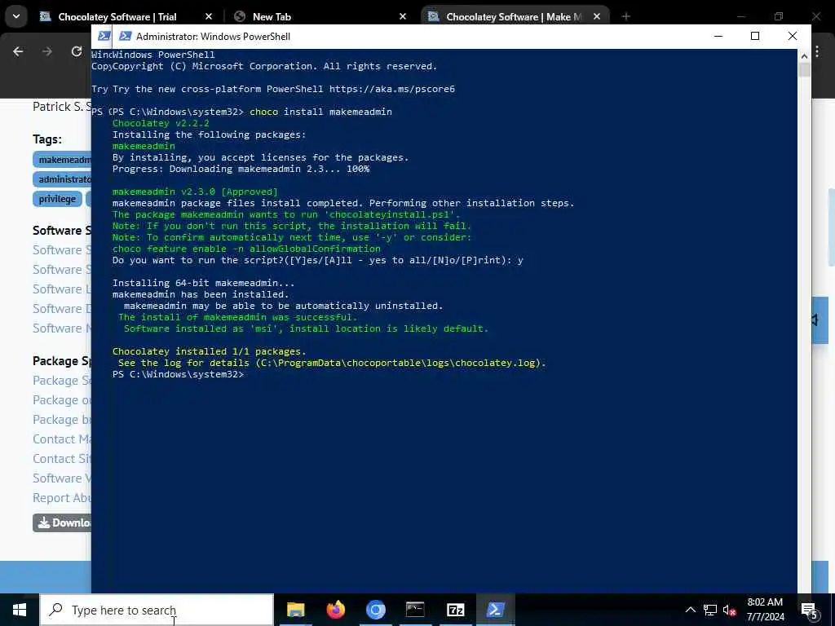
Task: Click the muted volume tray icon
Action: 729,610
